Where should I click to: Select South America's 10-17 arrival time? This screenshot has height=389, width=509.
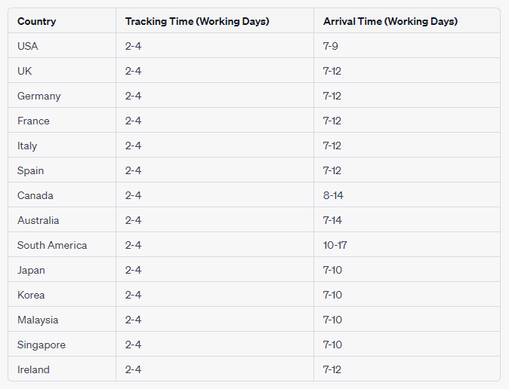point(335,246)
